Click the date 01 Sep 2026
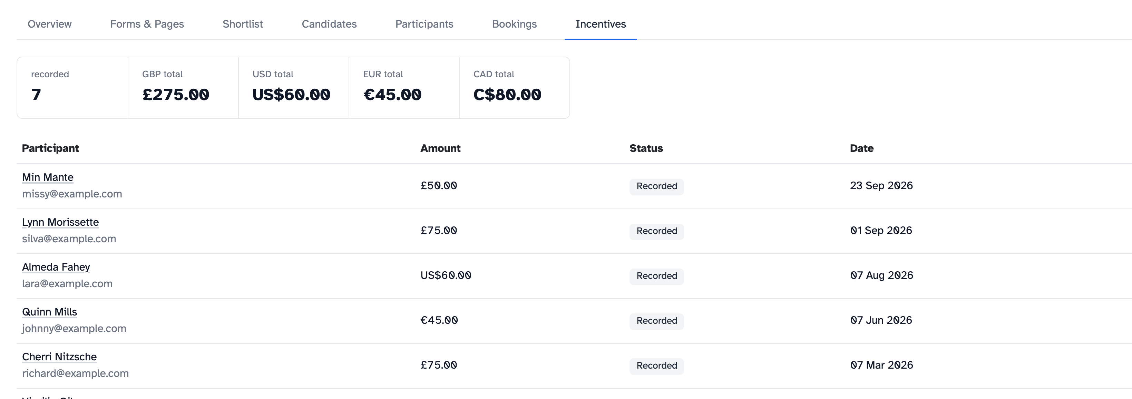Screen dimensions: 1132x399 tap(881, 230)
